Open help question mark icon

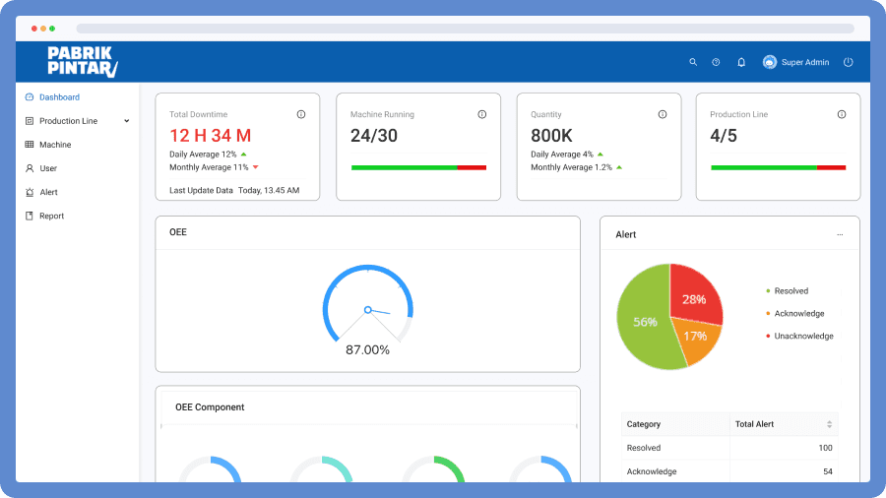(716, 62)
